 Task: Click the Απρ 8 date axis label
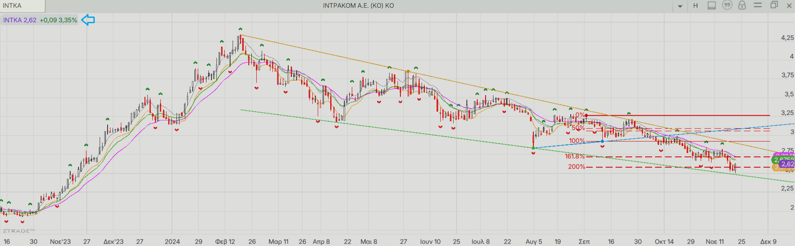(321, 241)
